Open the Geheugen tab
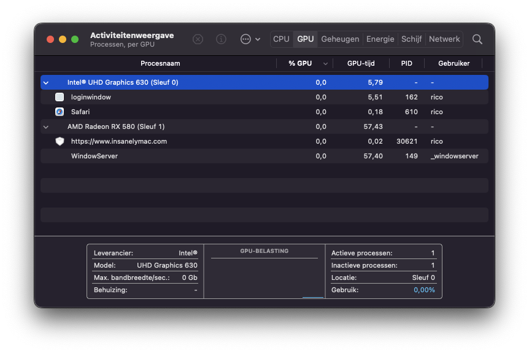This screenshot has width=529, height=353. pos(340,39)
